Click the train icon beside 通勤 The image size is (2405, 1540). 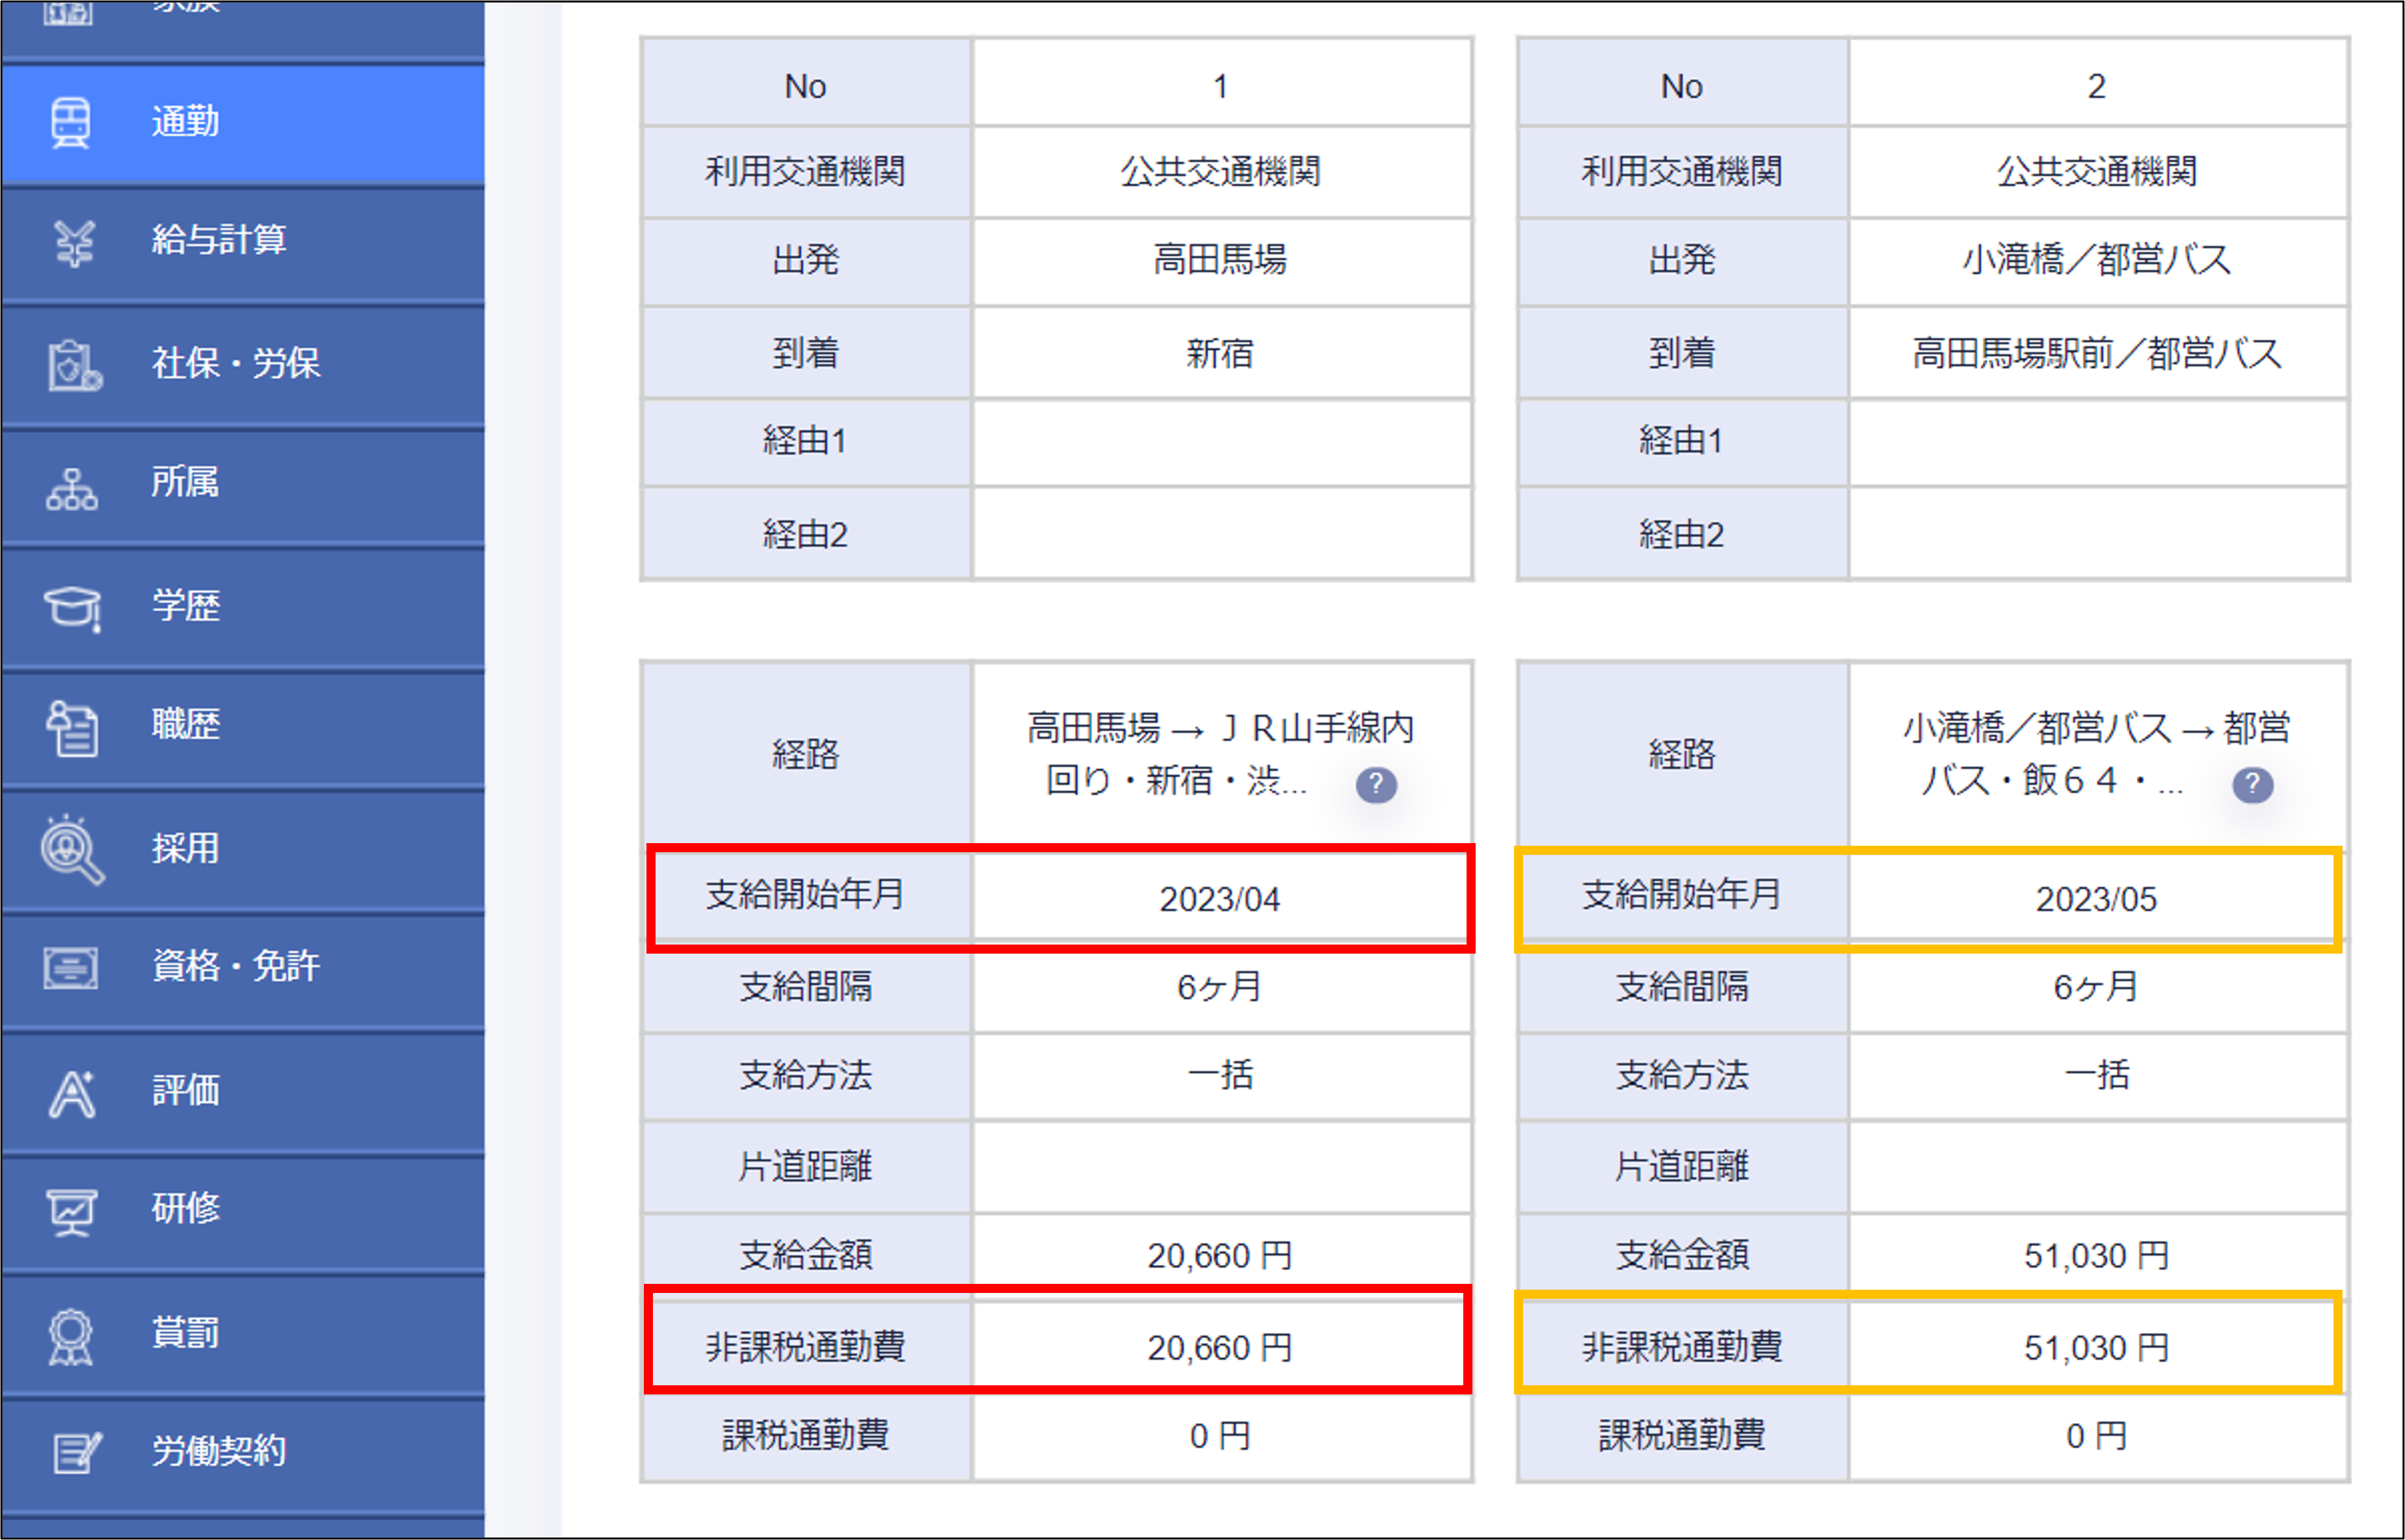coord(70,123)
